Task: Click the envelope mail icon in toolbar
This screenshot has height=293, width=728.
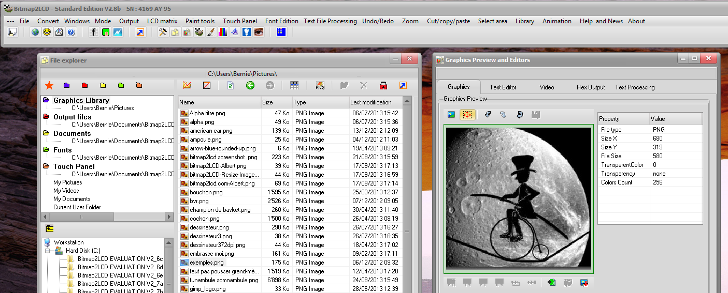Action: coord(59,33)
